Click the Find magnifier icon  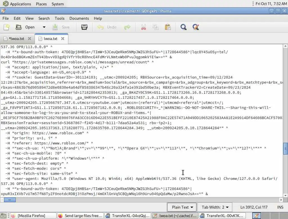183,27
